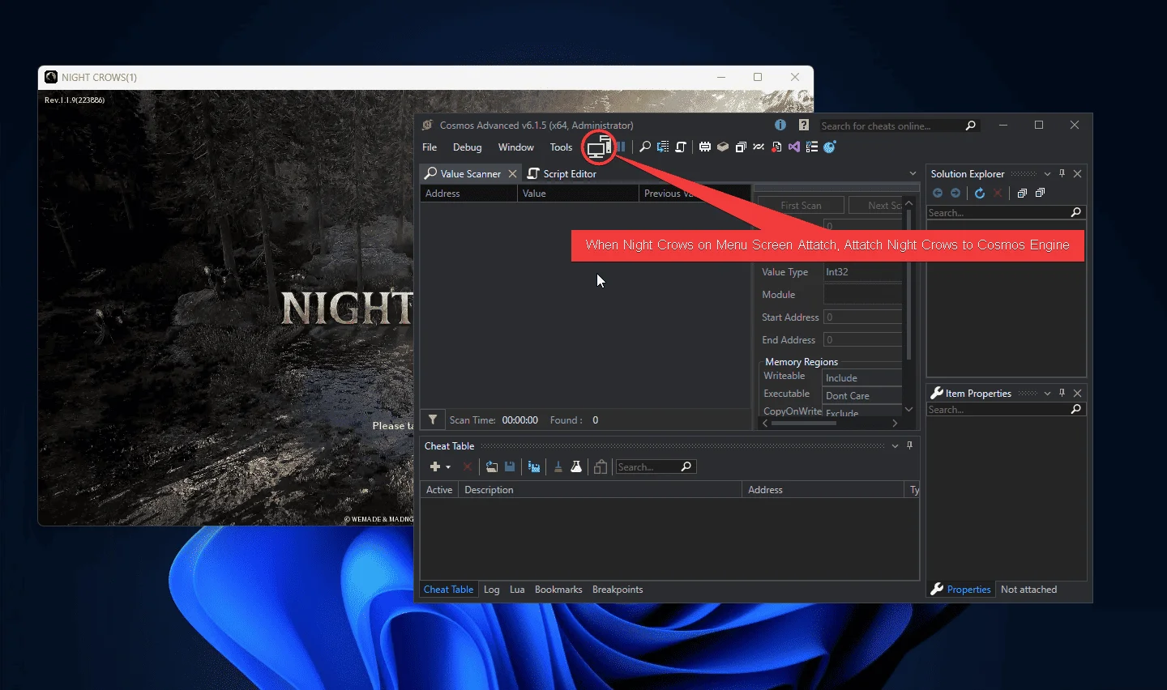1167x690 pixels.
Task: Click the Active column header in Cheat Table
Action: (x=439, y=490)
